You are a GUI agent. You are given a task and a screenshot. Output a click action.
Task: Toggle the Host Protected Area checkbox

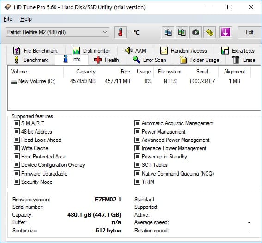click(17, 157)
